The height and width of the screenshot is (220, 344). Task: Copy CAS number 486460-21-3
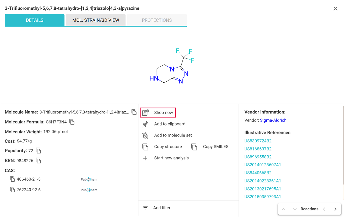pos(12,179)
